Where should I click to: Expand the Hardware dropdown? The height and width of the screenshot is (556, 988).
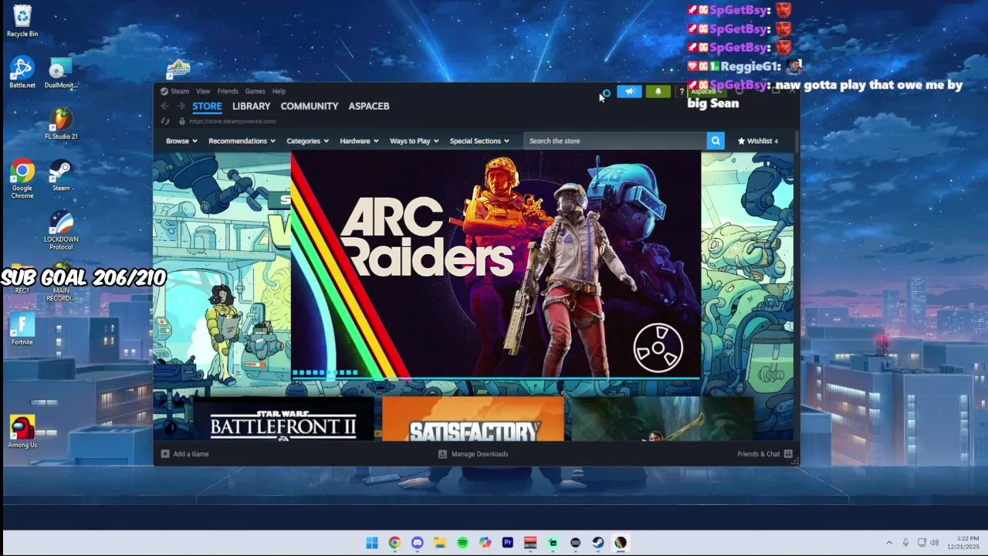(359, 141)
